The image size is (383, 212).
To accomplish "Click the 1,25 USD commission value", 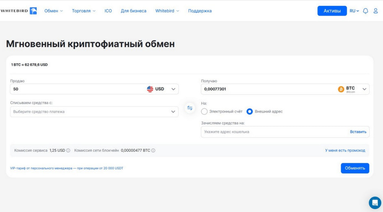I will pyautogui.click(x=57, y=150).
